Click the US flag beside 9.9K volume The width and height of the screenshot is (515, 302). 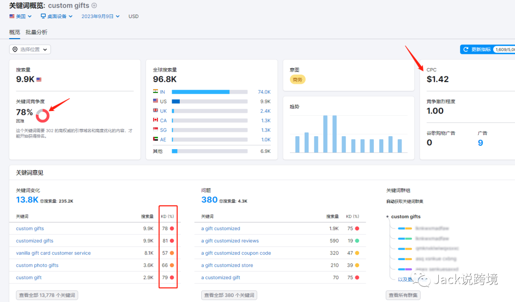39,80
